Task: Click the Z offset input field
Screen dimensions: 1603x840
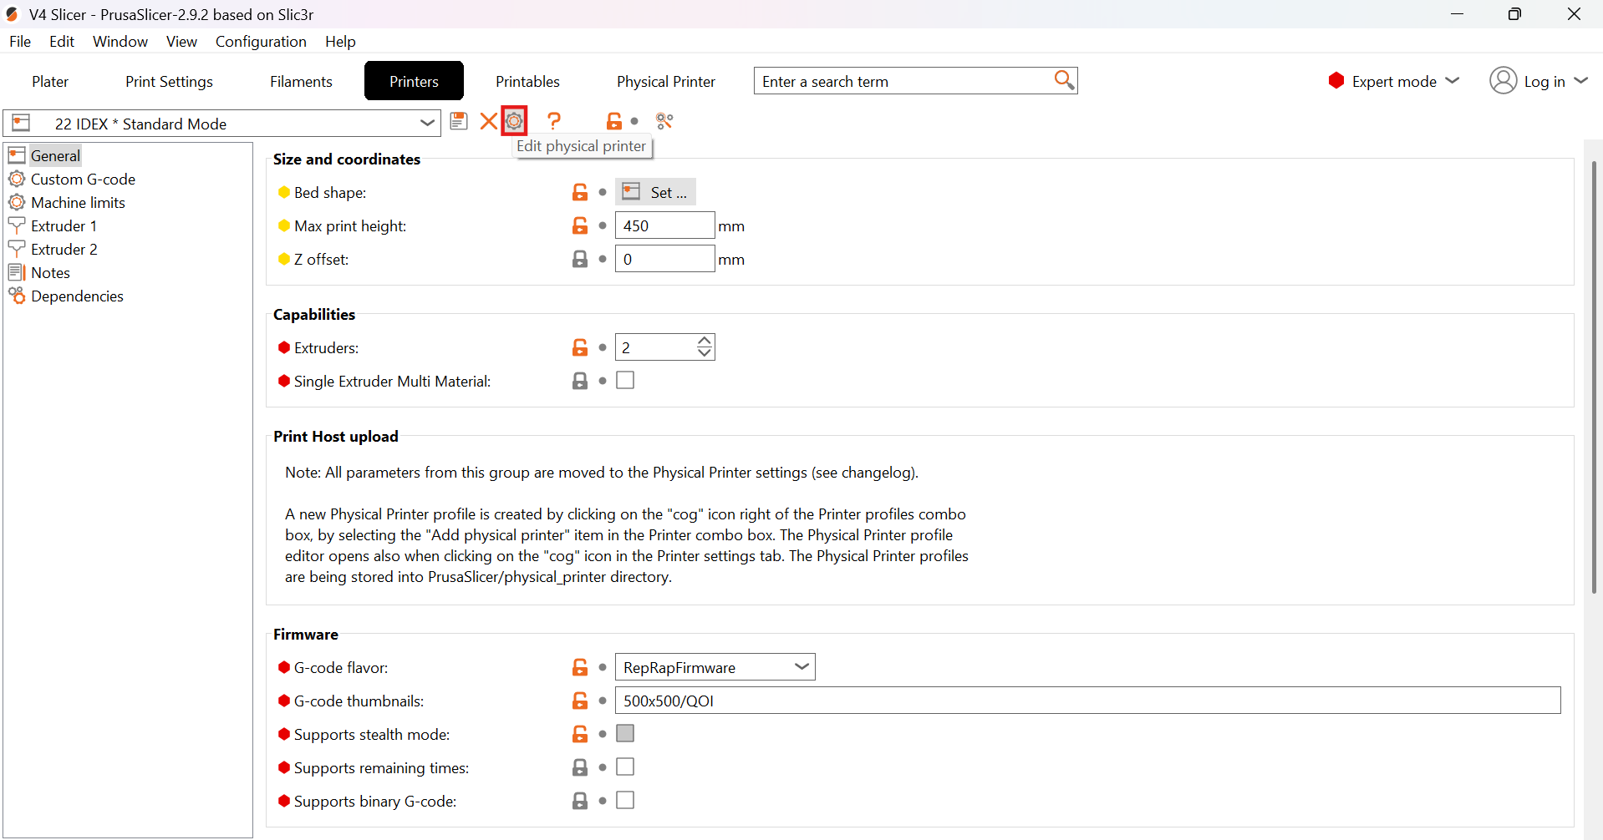Action: pyautogui.click(x=665, y=259)
